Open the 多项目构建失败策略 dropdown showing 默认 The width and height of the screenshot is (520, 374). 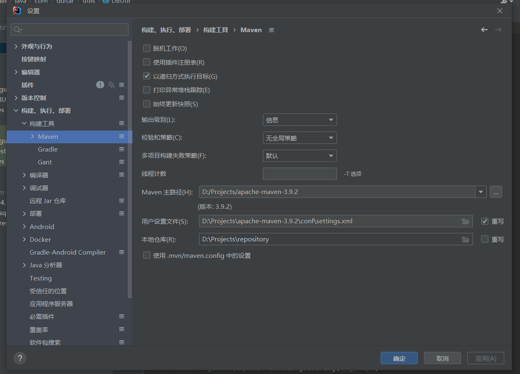[300, 156]
